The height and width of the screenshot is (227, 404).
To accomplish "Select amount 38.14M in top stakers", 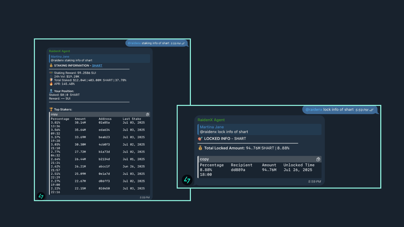I will 80,123.
